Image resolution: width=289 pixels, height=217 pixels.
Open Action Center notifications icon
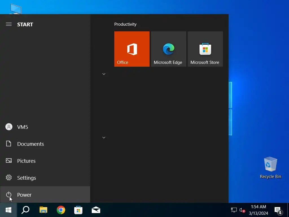click(278, 210)
